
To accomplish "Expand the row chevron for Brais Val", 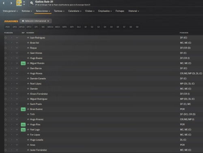I will pos(17,43).
